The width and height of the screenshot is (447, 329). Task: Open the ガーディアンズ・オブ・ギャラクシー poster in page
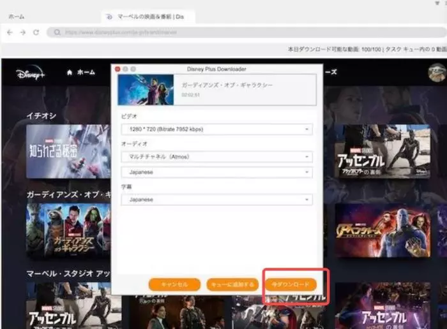68,231
